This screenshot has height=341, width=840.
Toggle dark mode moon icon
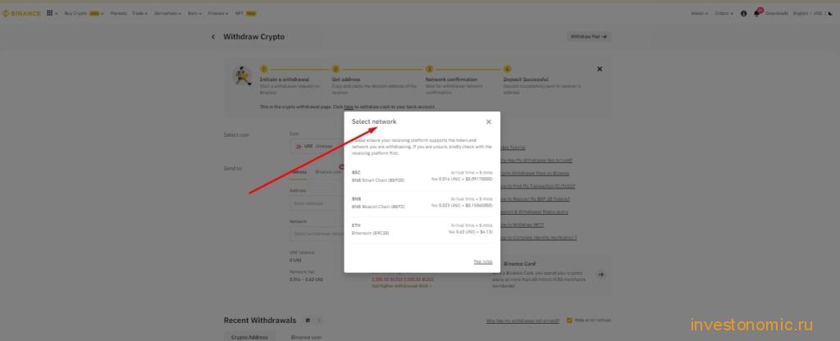(x=831, y=13)
